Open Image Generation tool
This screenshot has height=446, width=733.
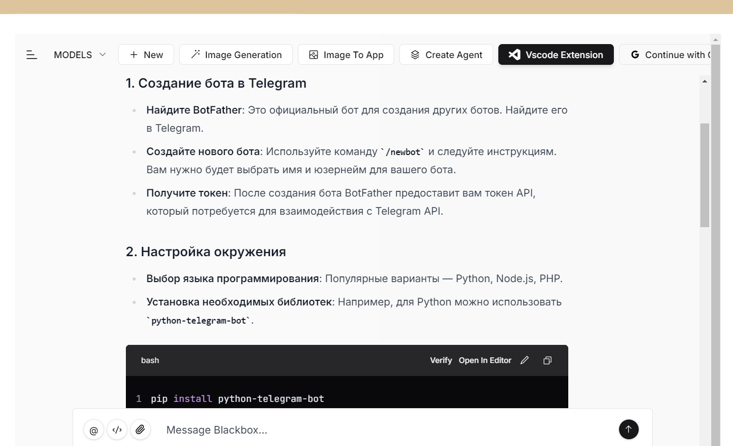click(x=236, y=54)
